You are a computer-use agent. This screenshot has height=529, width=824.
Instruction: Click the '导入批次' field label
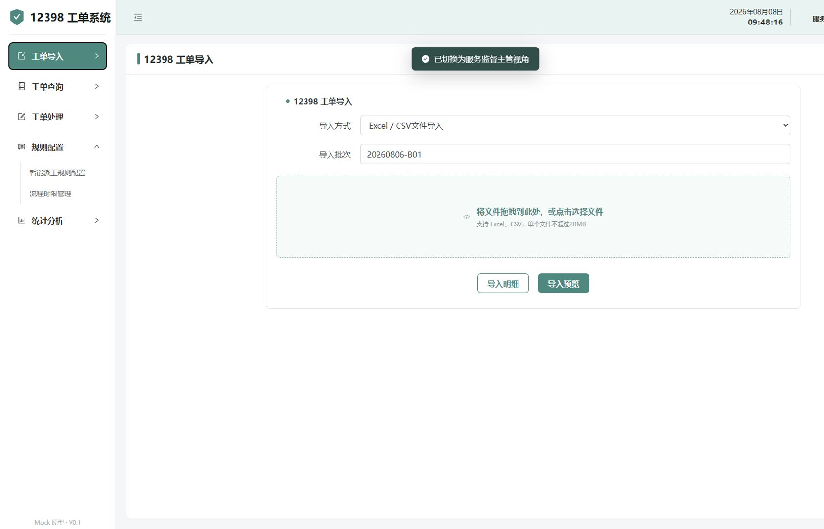(334, 155)
